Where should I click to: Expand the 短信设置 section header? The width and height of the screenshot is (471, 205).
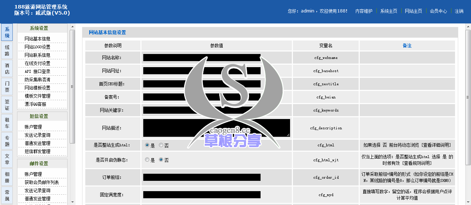tap(42, 117)
